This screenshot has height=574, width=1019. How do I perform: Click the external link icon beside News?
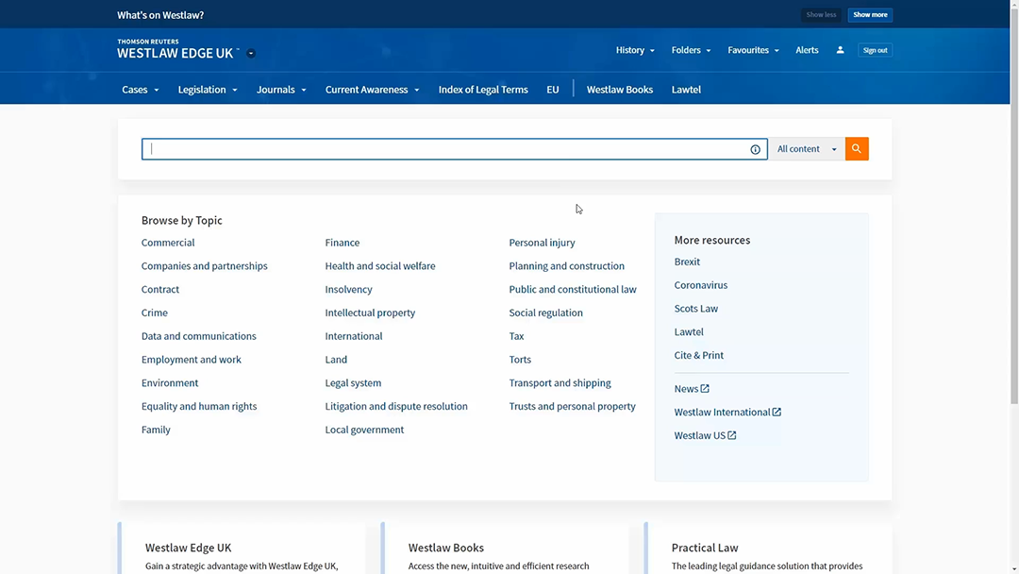705,389
